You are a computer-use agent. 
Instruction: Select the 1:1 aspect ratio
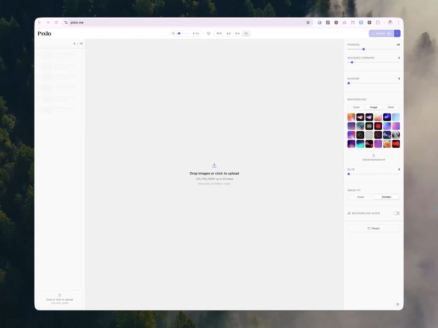click(x=245, y=33)
